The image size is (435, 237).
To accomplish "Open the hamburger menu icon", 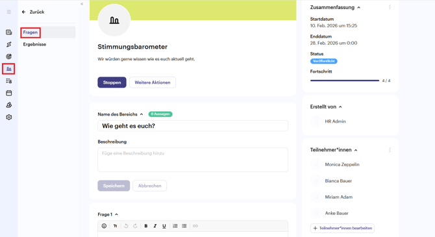I will 9,12.
